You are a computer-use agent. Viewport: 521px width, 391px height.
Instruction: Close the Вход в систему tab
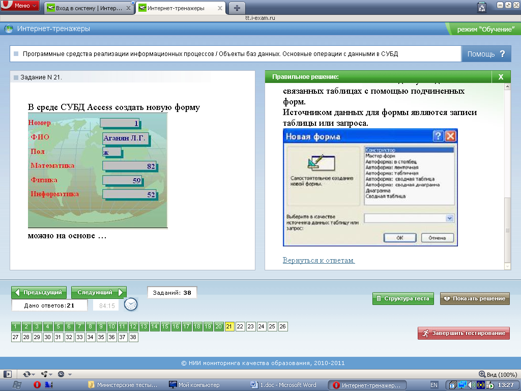click(128, 8)
